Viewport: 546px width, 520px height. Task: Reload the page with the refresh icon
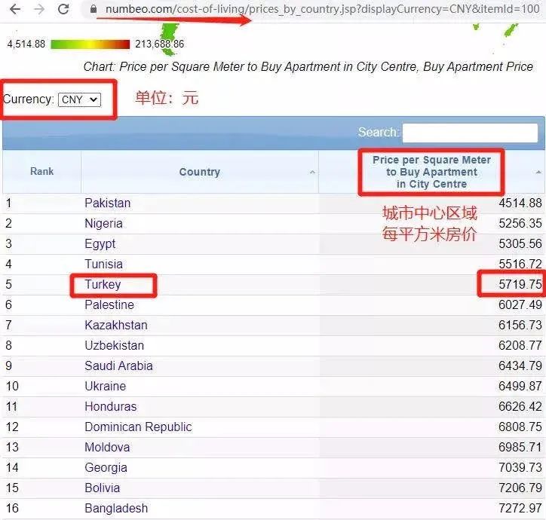63,9
